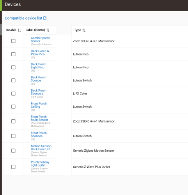The image size is (188, 195).
Task: Check Disable box for Porch holiday right outlet
Action: [x=13, y=167]
